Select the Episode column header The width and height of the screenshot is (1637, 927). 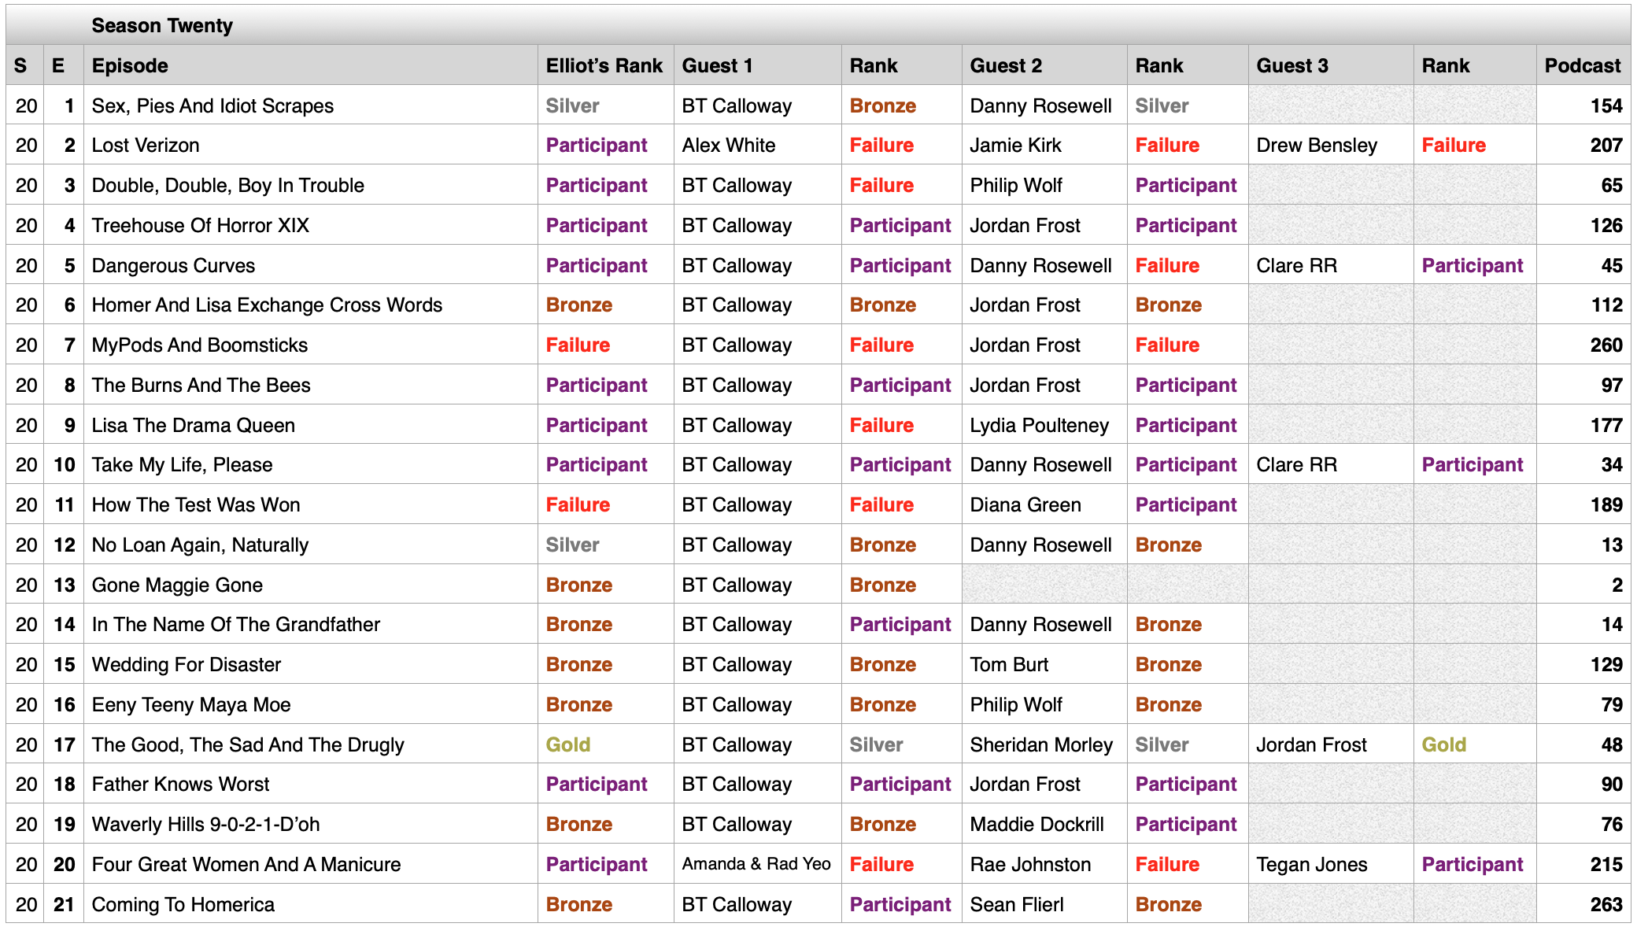[x=130, y=65]
